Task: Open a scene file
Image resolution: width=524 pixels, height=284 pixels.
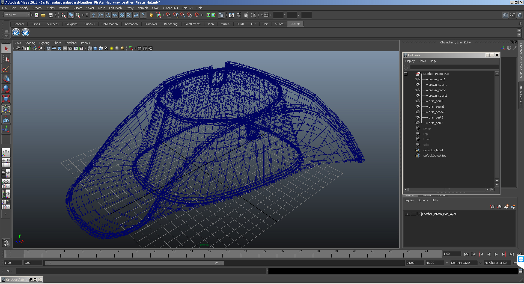Action: 43,15
